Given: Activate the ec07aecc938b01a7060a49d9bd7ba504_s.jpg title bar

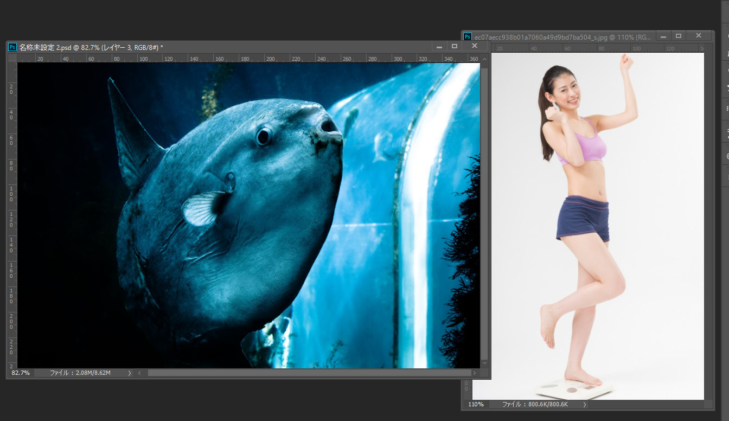Looking at the screenshot, I should (588, 37).
